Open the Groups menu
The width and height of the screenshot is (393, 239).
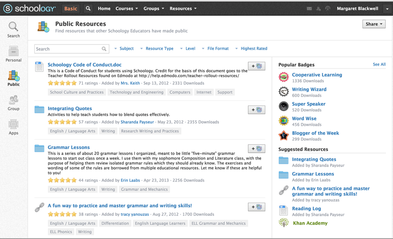click(154, 9)
